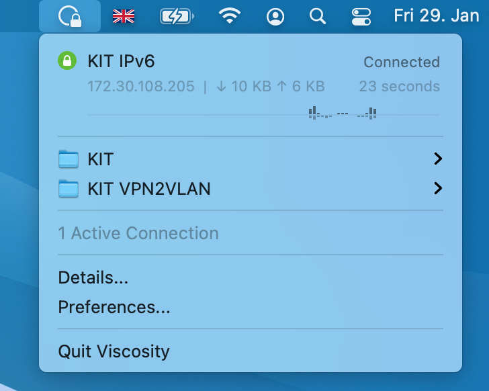Open the Details... menu item
489x391 pixels.
pos(93,277)
